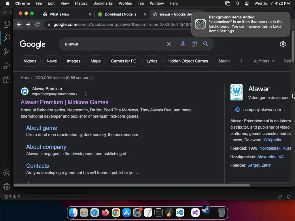The width and height of the screenshot is (295, 221).
Task: Open Steam from the Dock
Action: pyautogui.click(x=206, y=209)
